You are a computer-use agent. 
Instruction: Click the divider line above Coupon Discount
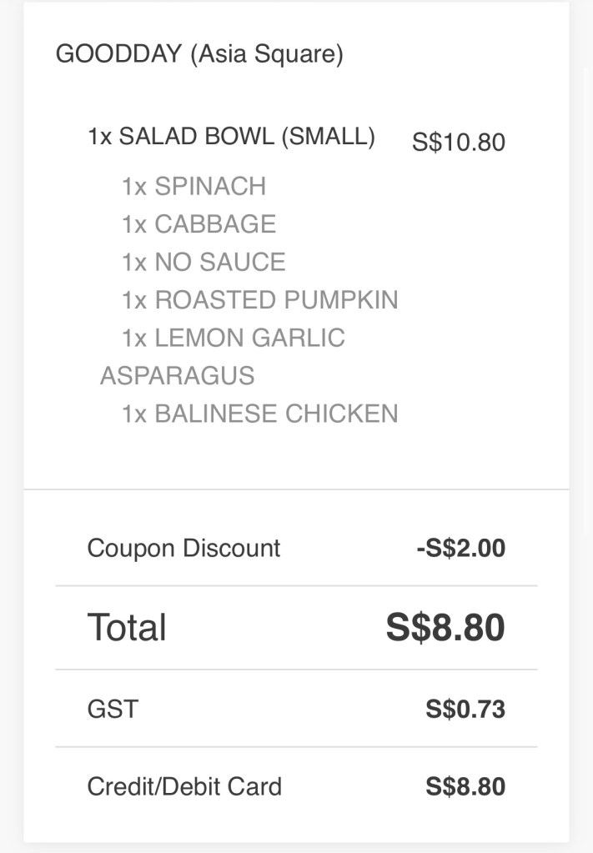tap(296, 489)
